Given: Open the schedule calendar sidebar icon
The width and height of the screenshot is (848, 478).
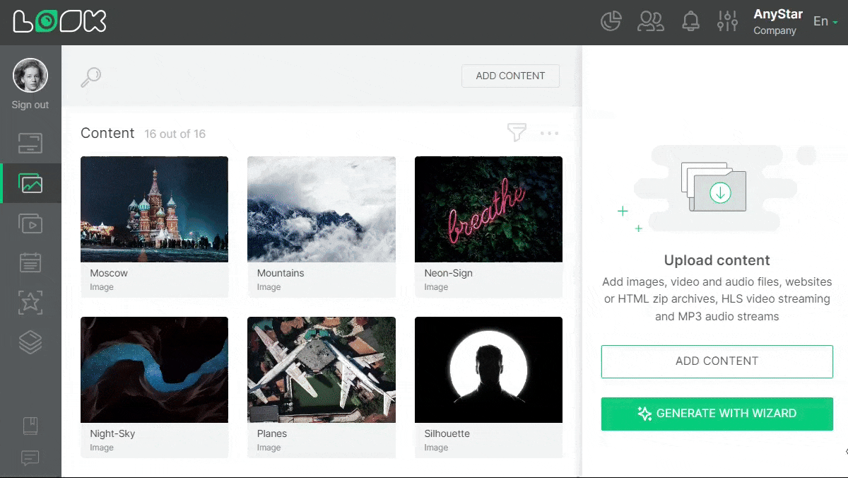Looking at the screenshot, I should (x=30, y=262).
